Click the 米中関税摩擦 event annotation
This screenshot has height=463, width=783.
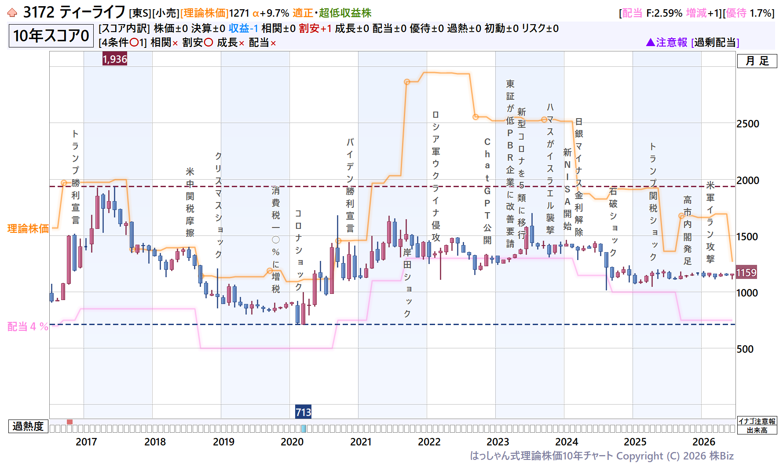[x=190, y=202]
